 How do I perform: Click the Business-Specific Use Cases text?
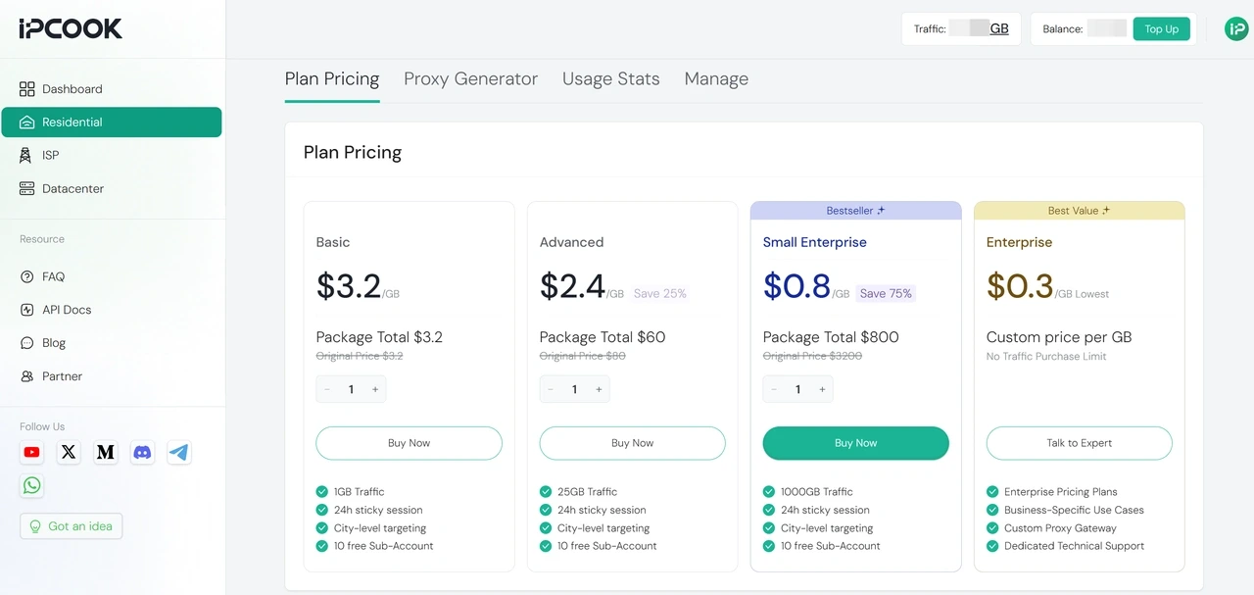[x=1074, y=510]
